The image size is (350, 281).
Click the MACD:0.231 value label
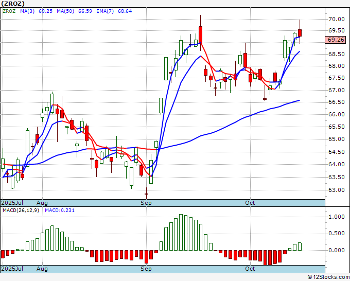(60, 210)
